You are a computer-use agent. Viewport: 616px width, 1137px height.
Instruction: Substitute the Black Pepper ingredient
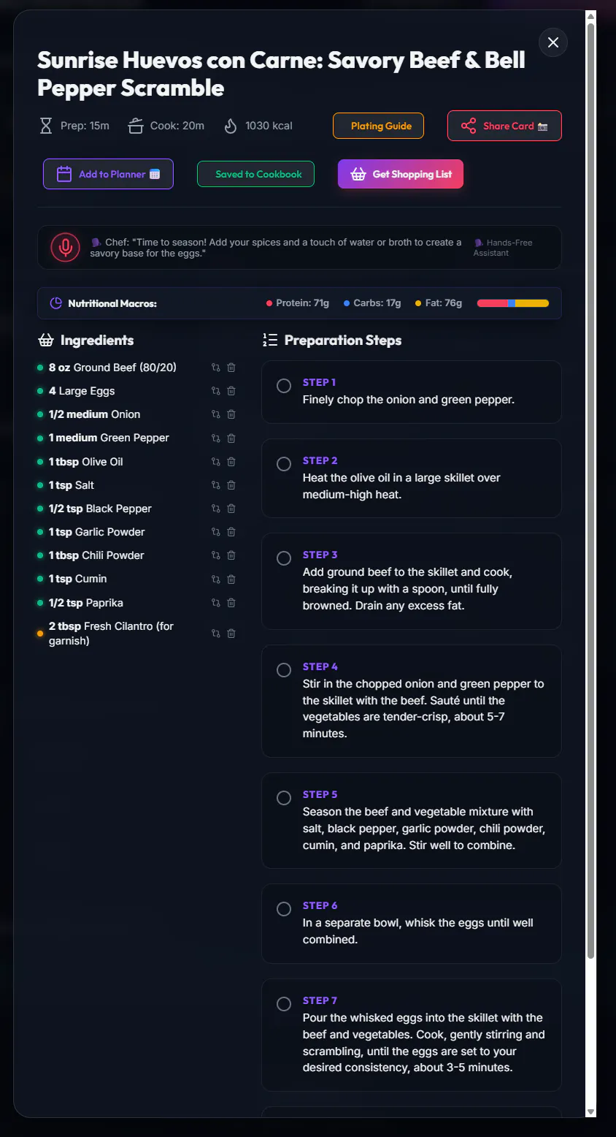[x=215, y=509]
